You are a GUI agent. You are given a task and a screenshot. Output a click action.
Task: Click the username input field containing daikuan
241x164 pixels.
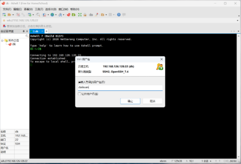(120, 87)
